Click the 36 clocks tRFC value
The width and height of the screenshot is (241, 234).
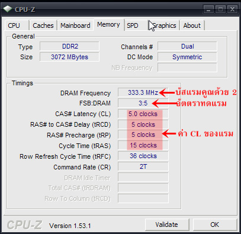click(x=143, y=156)
